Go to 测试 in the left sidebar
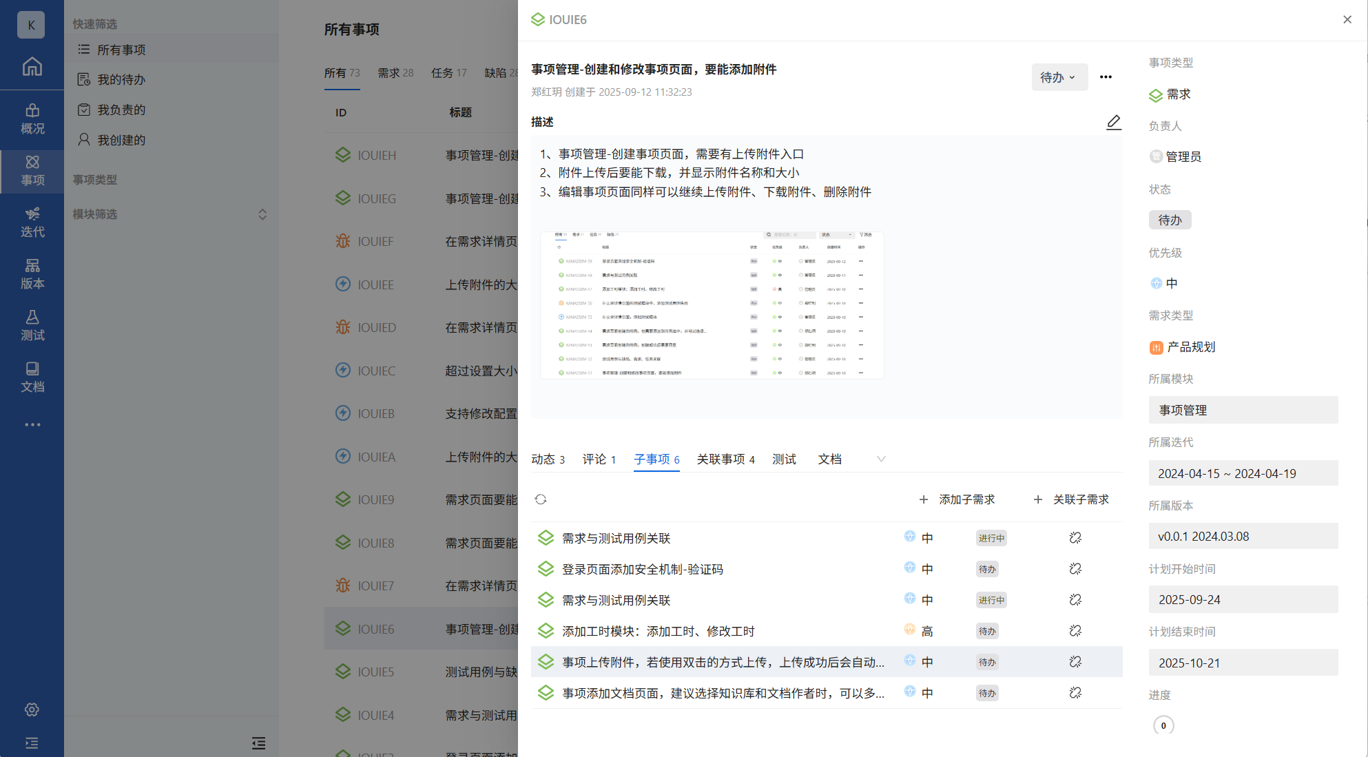 click(x=32, y=325)
